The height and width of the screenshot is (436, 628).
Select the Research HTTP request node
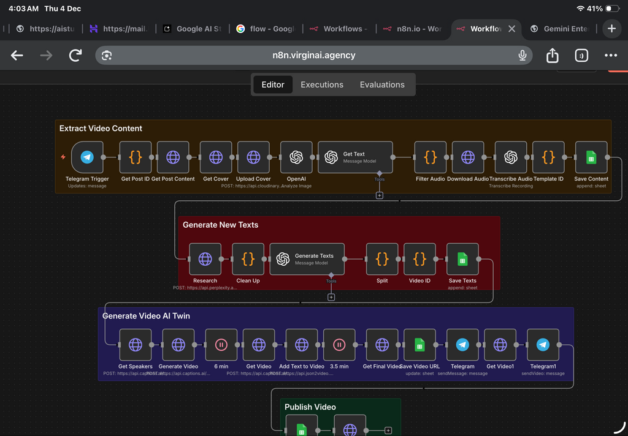(205, 258)
